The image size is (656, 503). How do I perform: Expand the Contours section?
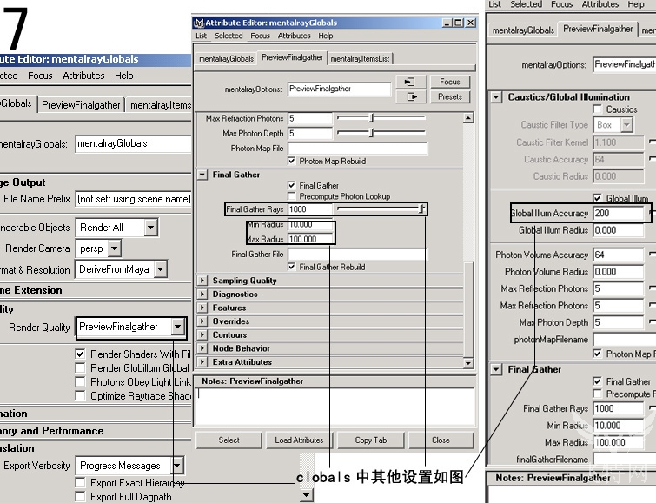202,334
